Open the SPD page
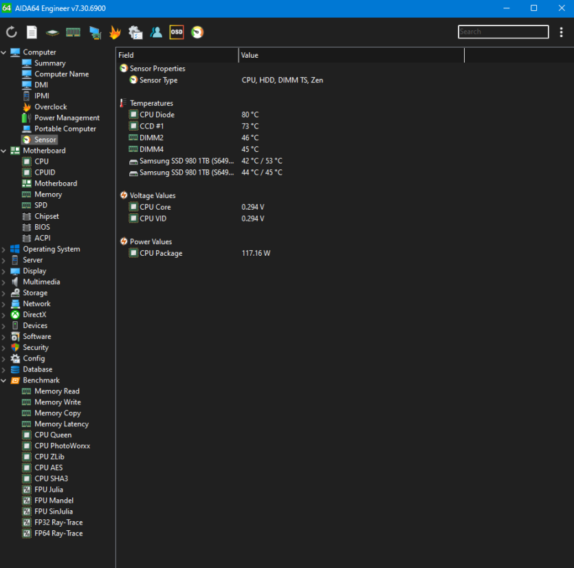The image size is (574, 568). tap(41, 205)
